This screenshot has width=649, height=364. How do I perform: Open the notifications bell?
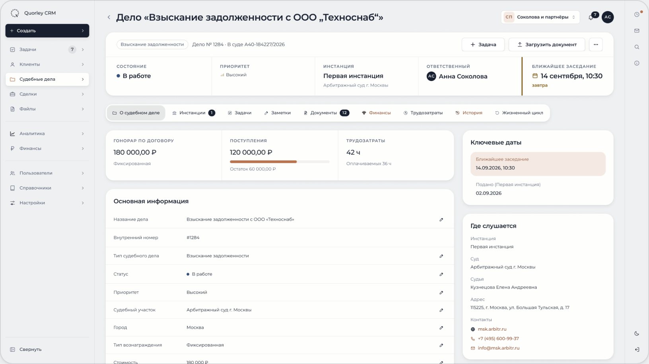click(591, 17)
